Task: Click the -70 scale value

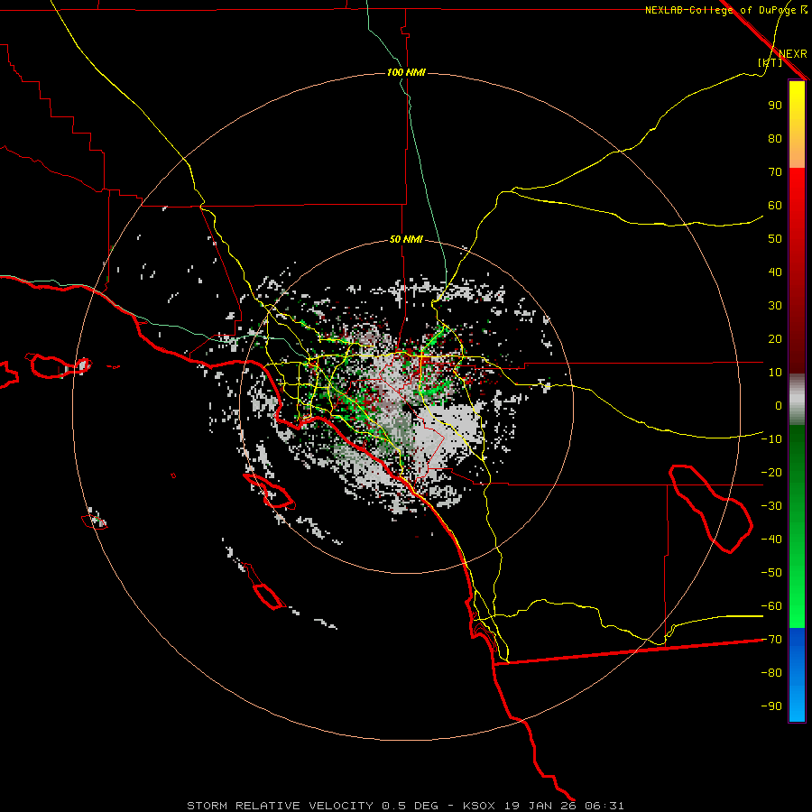Action: [x=771, y=640]
